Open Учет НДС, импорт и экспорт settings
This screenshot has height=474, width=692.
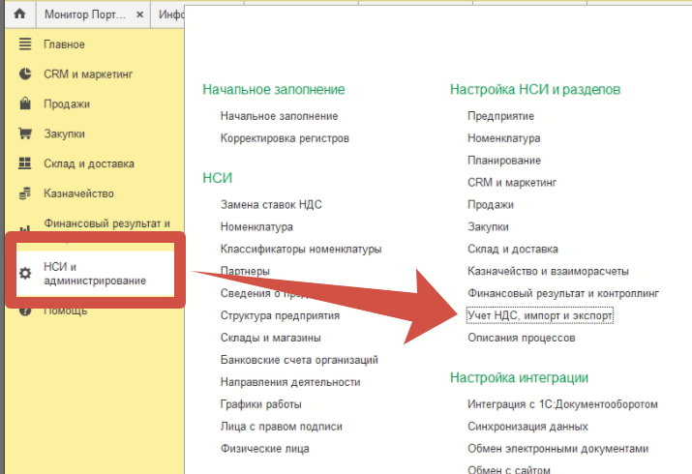pos(540,316)
